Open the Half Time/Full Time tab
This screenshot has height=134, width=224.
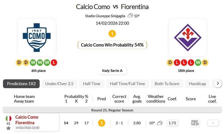[x=127, y=84]
